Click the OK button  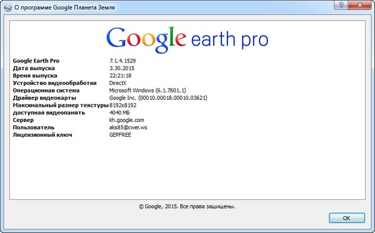(x=347, y=218)
